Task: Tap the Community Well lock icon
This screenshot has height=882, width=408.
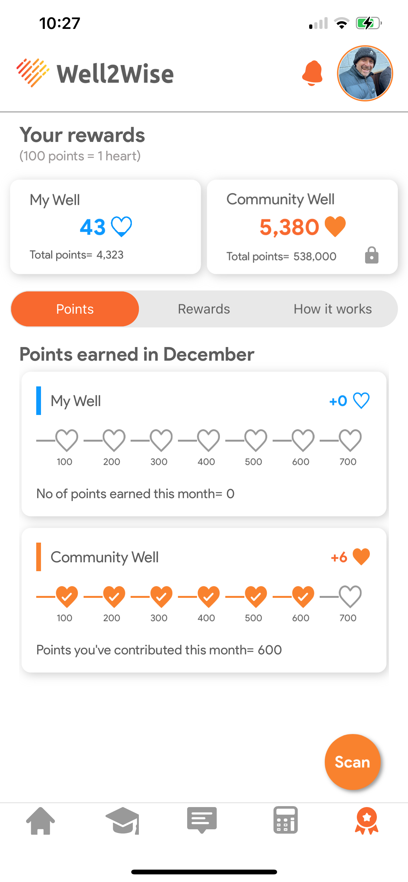Action: click(x=371, y=255)
